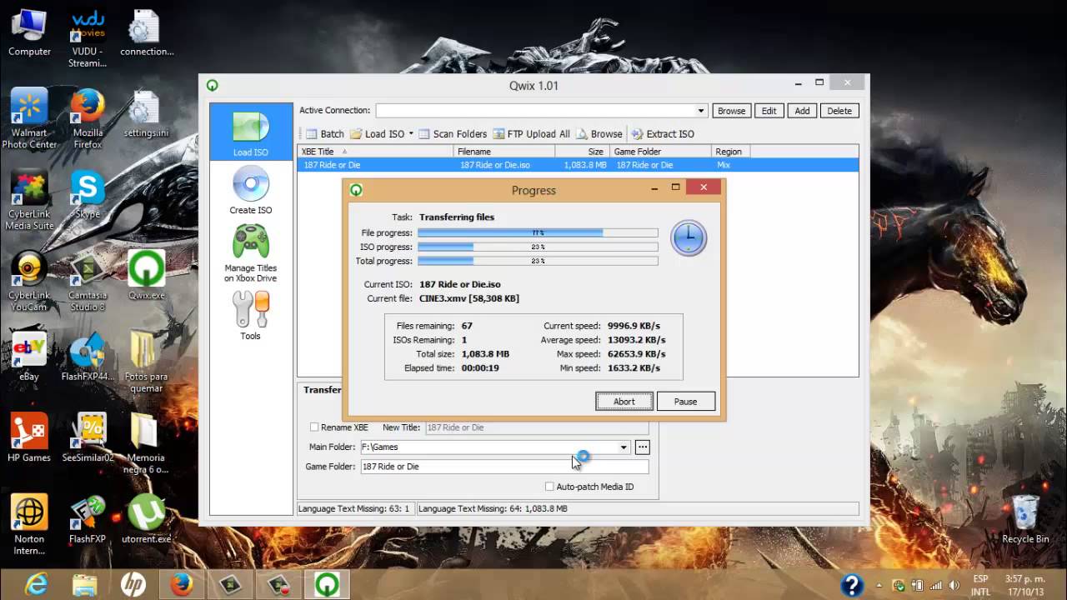Sort by Size column header
Screen dimensions: 1067x600
(582, 152)
